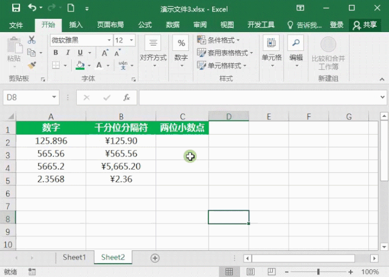Increase the font size with the larger A
Image resolution: width=389 pixels, height=277 pixels.
pyautogui.click(x=105, y=53)
